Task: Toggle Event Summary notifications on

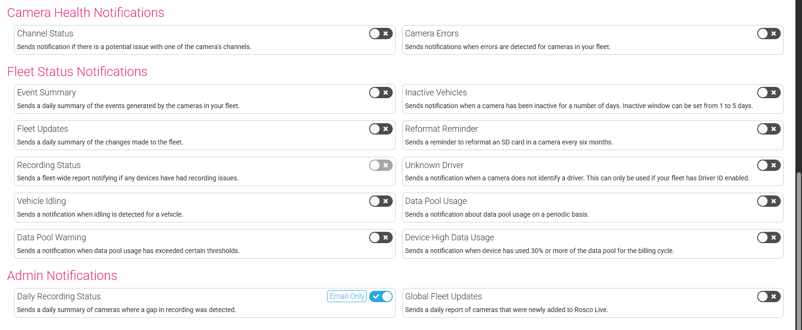Action: pos(380,93)
